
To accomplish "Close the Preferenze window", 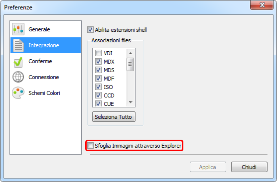I will 262,5.
